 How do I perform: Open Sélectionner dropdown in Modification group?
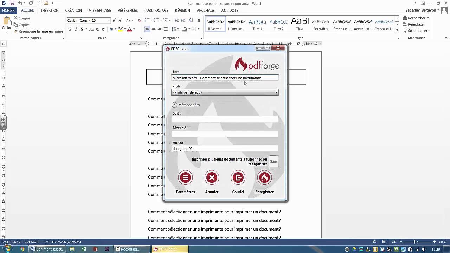(416, 31)
